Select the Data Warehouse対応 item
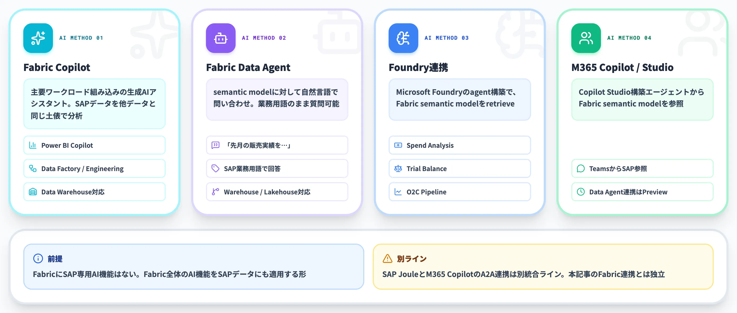This screenshot has width=737, height=313. click(x=95, y=192)
